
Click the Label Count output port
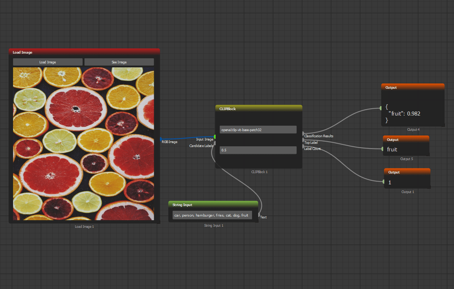(303, 146)
